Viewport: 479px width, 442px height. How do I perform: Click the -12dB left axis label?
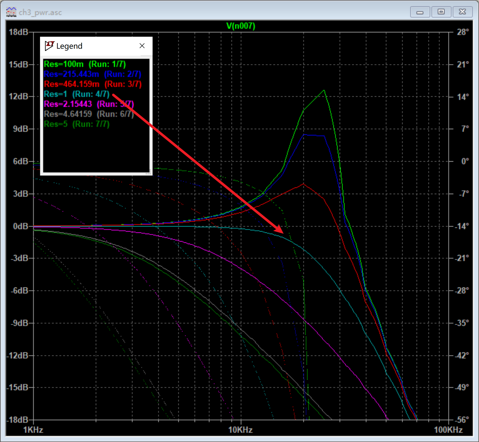[18, 355]
